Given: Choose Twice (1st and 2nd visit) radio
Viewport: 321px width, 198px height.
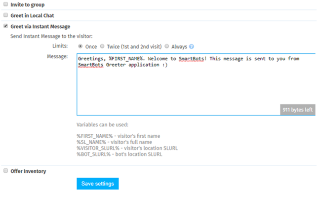Looking at the screenshot, I should pyautogui.click(x=102, y=46).
